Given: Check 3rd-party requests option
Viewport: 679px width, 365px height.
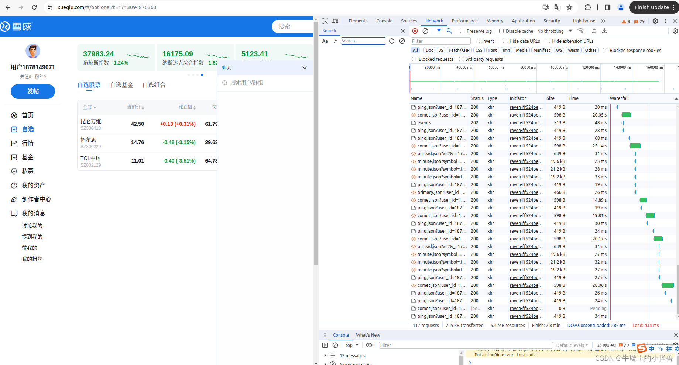Looking at the screenshot, I should pyautogui.click(x=461, y=59).
